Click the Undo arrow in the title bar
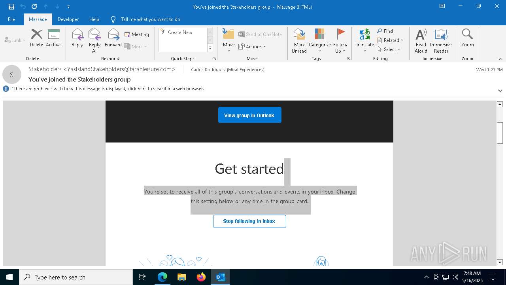Image resolution: width=506 pixels, height=285 pixels. click(23, 7)
